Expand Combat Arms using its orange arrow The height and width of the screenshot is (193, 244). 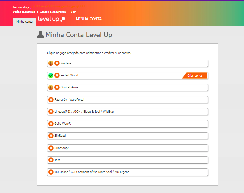(x=57, y=87)
